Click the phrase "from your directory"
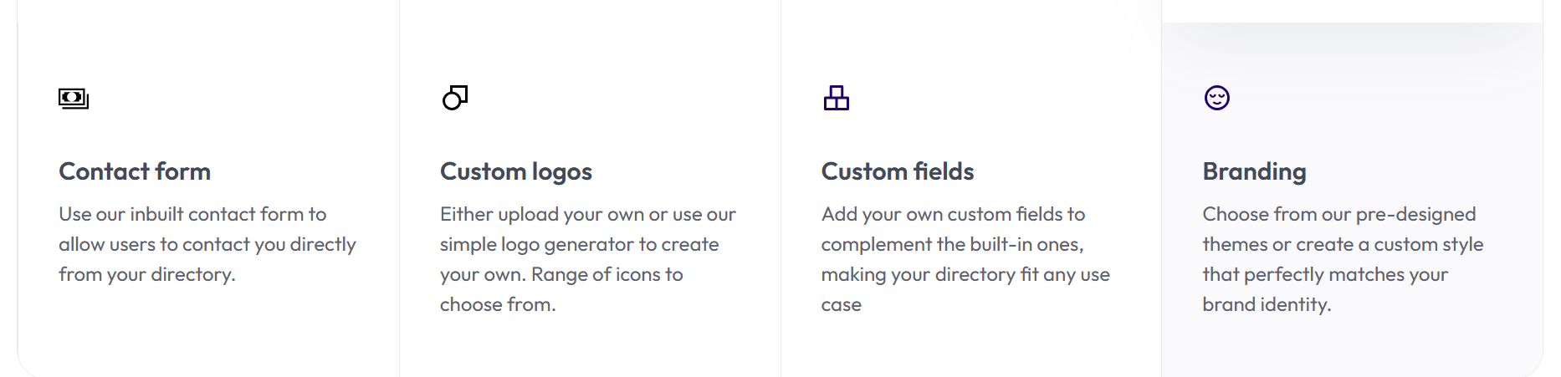This screenshot has height=377, width=1561. click(x=146, y=275)
